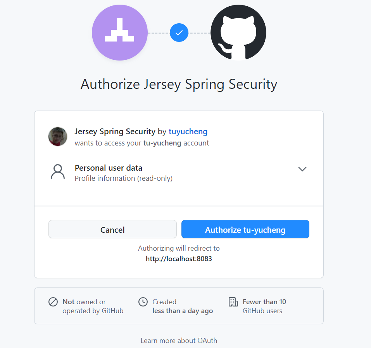Viewport: 371px width, 348px height.
Task: Click the Created less than a day ago text
Action: click(x=182, y=306)
